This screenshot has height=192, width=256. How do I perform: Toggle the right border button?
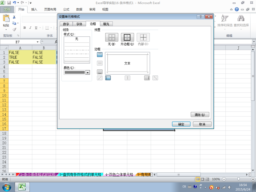coord(147,78)
